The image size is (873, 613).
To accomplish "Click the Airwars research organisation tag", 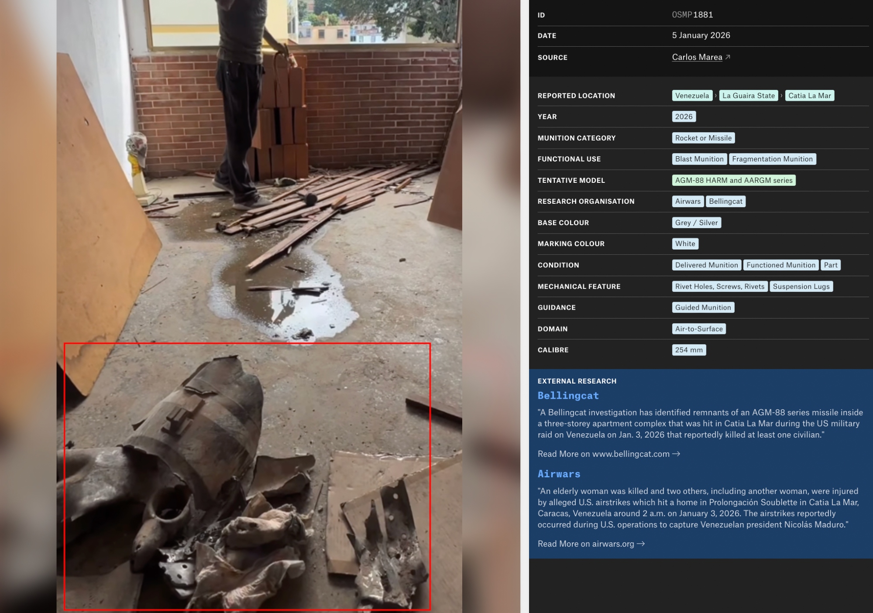I will 687,201.
